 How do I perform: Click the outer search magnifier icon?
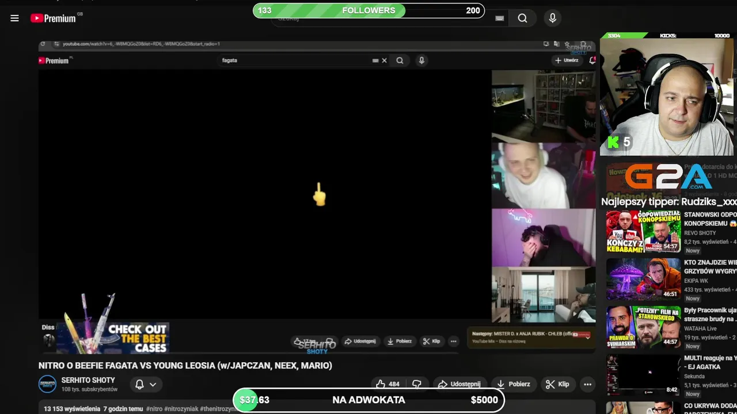click(x=522, y=18)
